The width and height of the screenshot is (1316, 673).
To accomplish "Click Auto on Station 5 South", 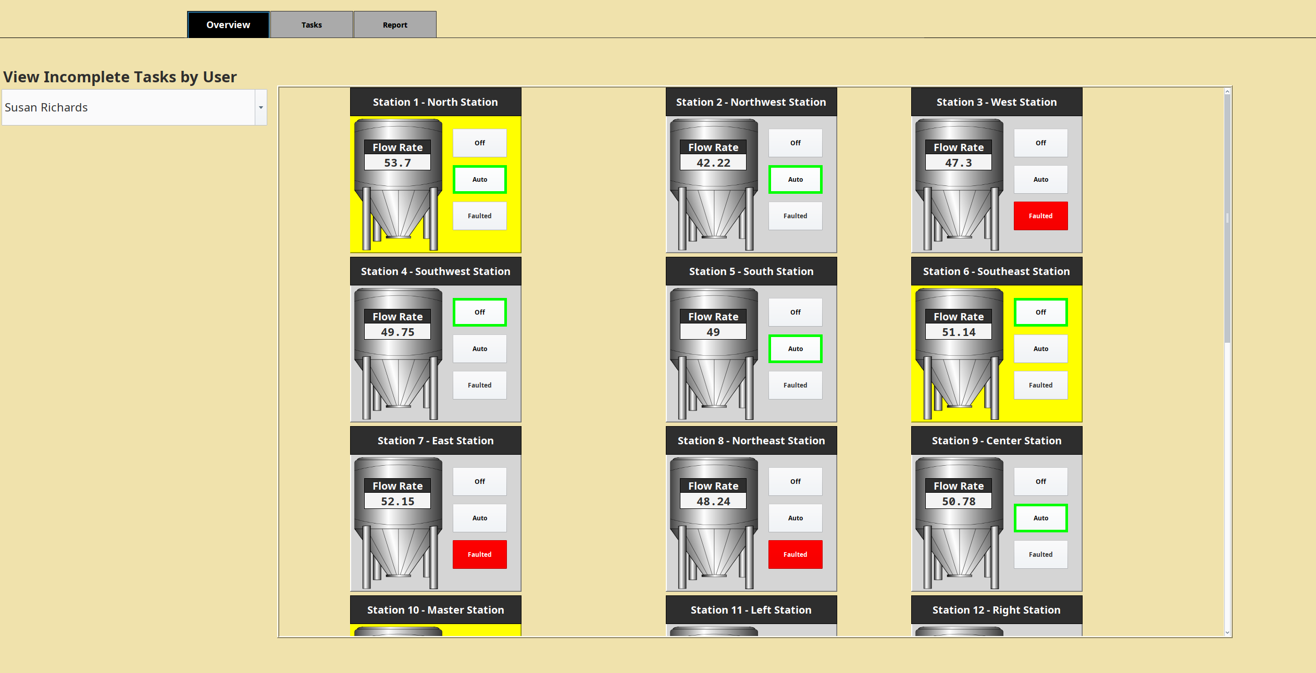I will tap(796, 348).
